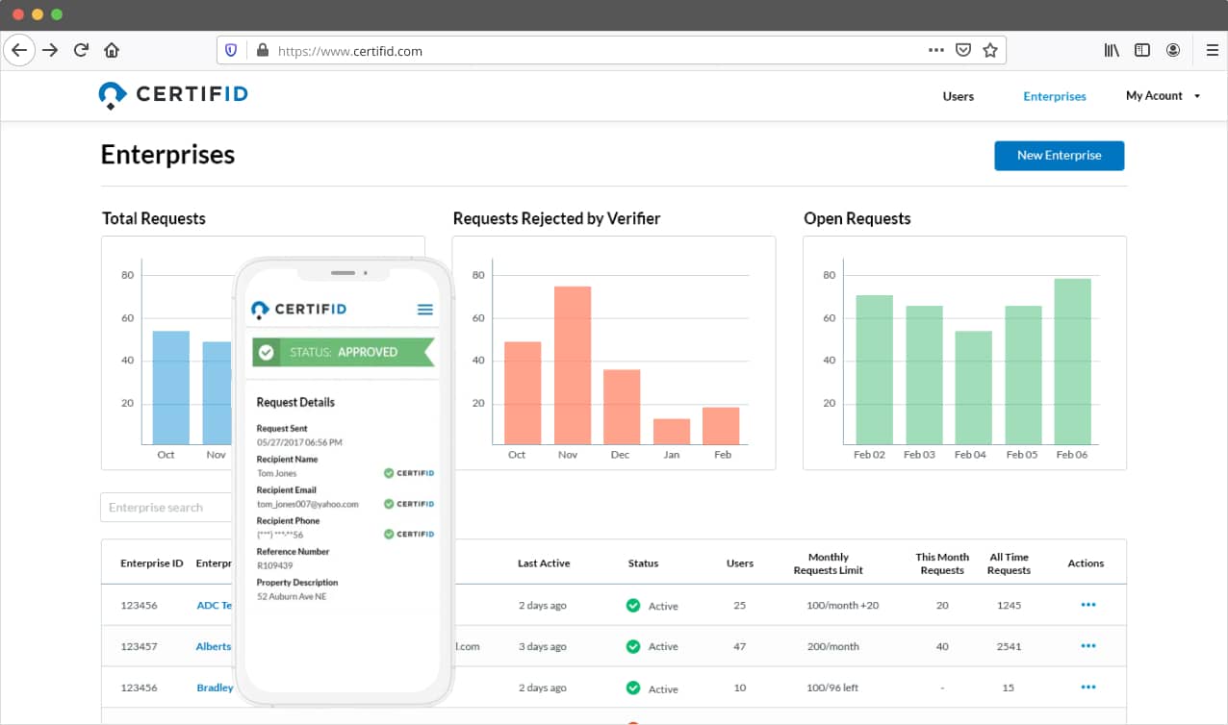Click the This Month Requests column header
The height and width of the screenshot is (725, 1228).
(942, 563)
